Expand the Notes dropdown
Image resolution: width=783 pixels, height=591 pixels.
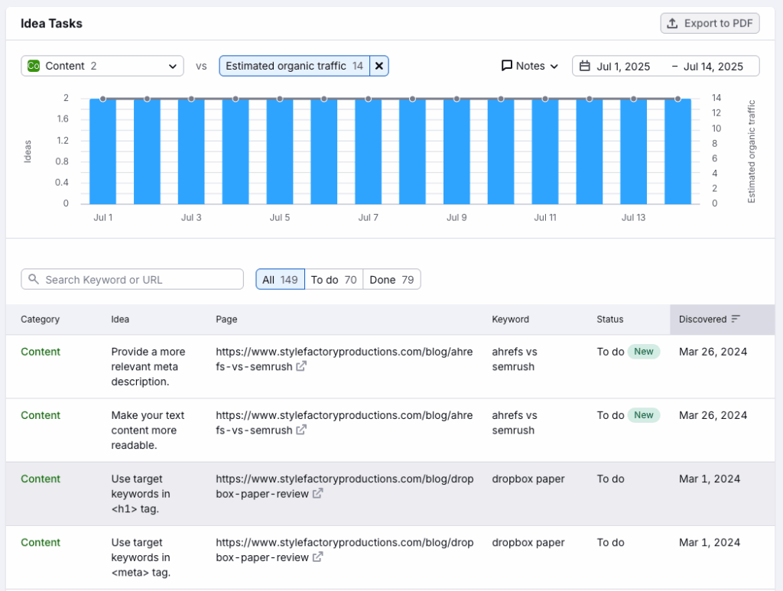coord(530,66)
